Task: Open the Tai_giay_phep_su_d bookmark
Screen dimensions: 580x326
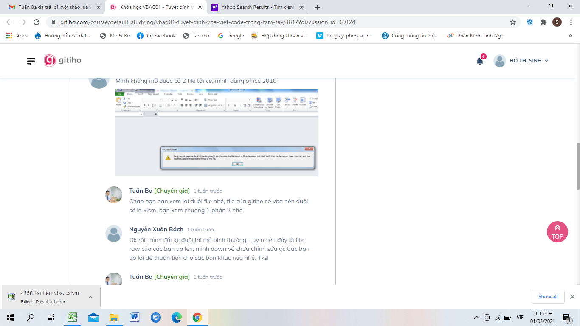Action: point(345,36)
